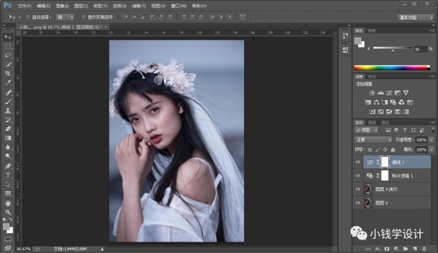Open the Filter menu
The image size is (438, 253).
point(139,6)
